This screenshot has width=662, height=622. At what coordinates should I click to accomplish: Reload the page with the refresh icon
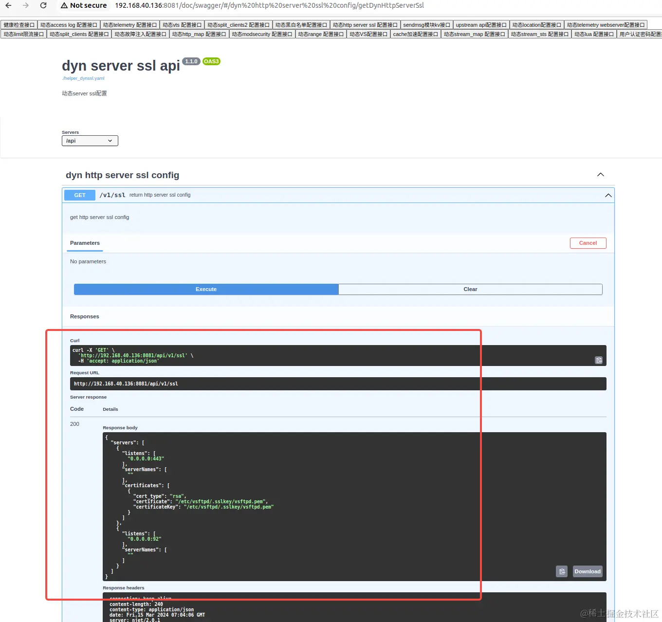(x=43, y=5)
